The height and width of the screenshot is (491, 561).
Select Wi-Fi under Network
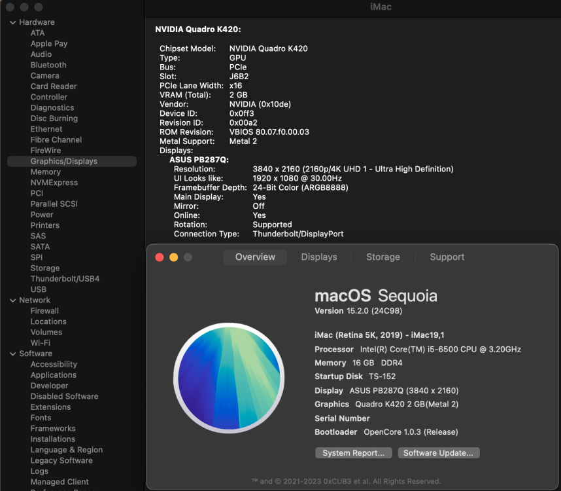(x=41, y=343)
